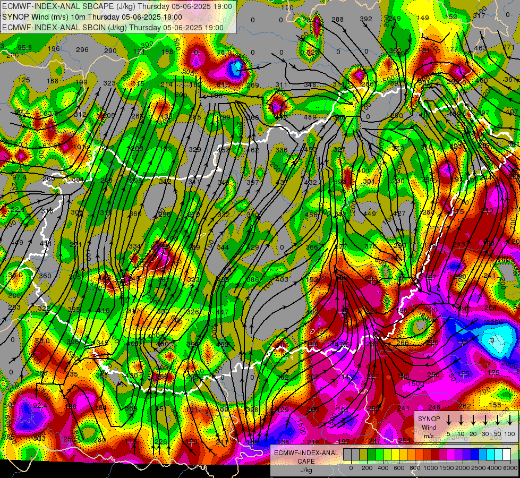The width and height of the screenshot is (520, 478).
Task: Click the 'ECMWF-INDEX-ANAL CAPE J/kg' legend title
Action: [306, 462]
